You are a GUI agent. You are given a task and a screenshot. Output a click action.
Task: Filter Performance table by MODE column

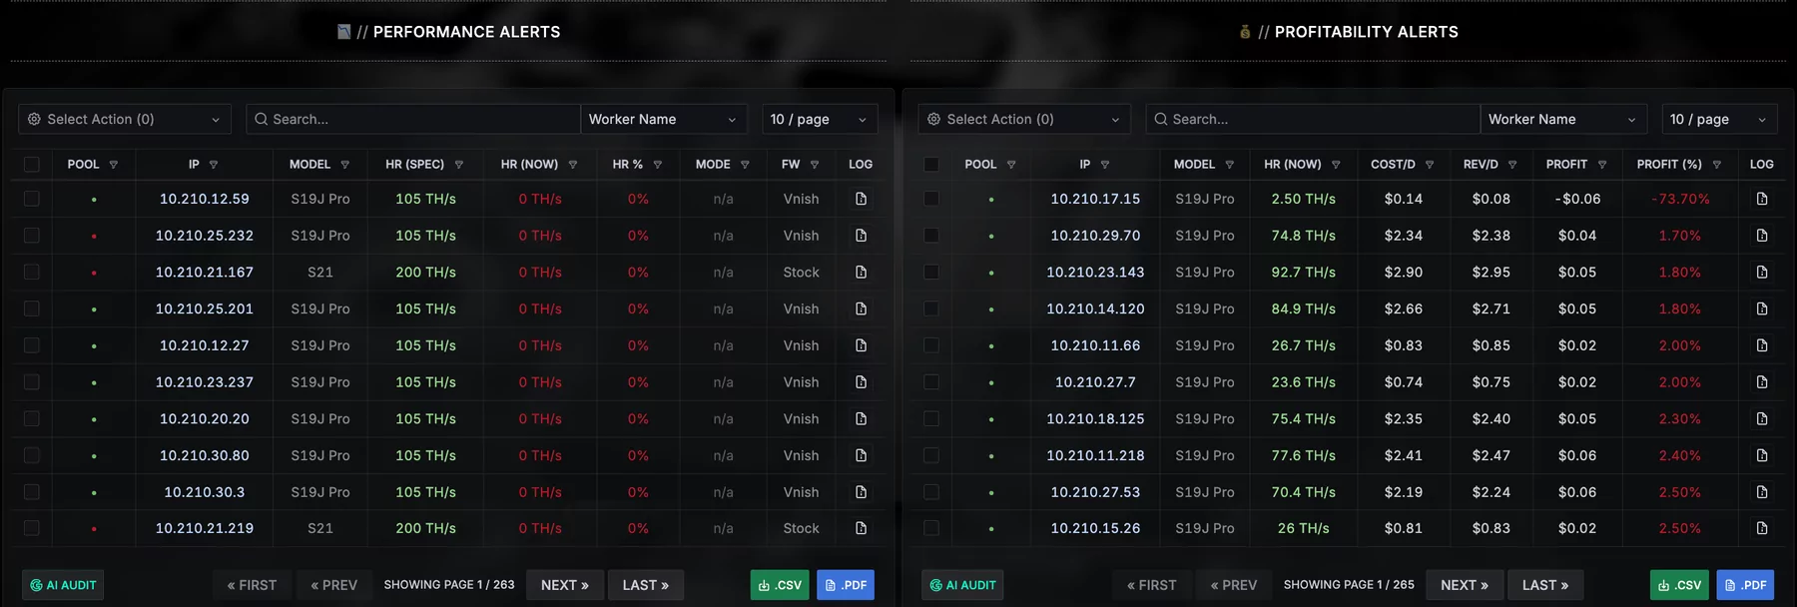click(745, 165)
